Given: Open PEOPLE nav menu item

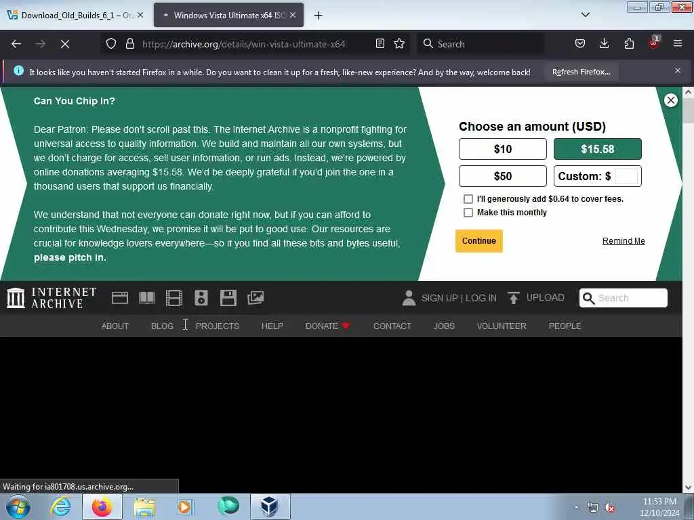Looking at the screenshot, I should (565, 326).
